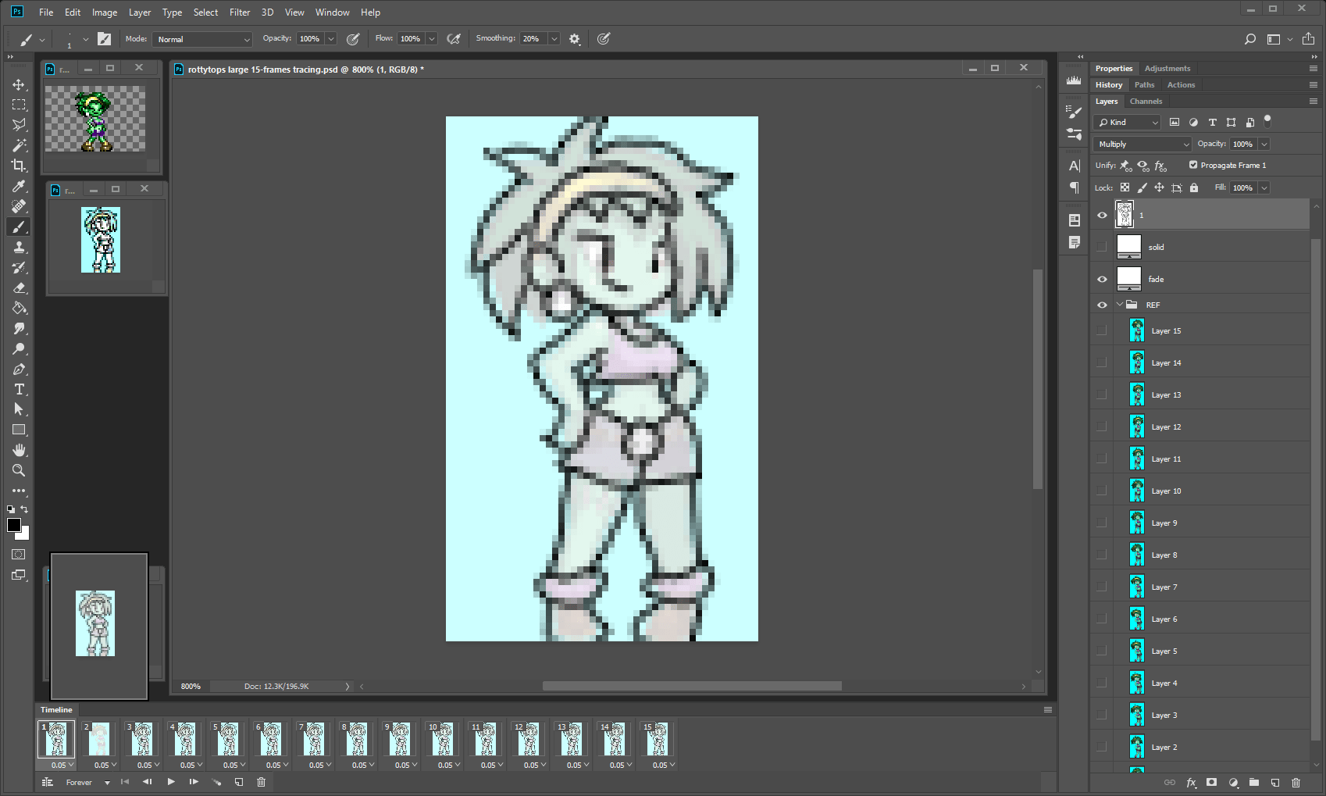
Task: Toggle the Propagate Frame 1 checkbox
Action: tap(1193, 165)
